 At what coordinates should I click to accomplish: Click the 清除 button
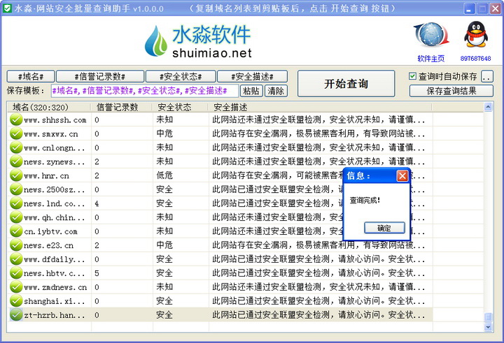(x=276, y=91)
